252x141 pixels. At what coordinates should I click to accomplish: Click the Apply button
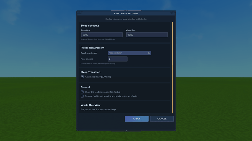(x=137, y=119)
